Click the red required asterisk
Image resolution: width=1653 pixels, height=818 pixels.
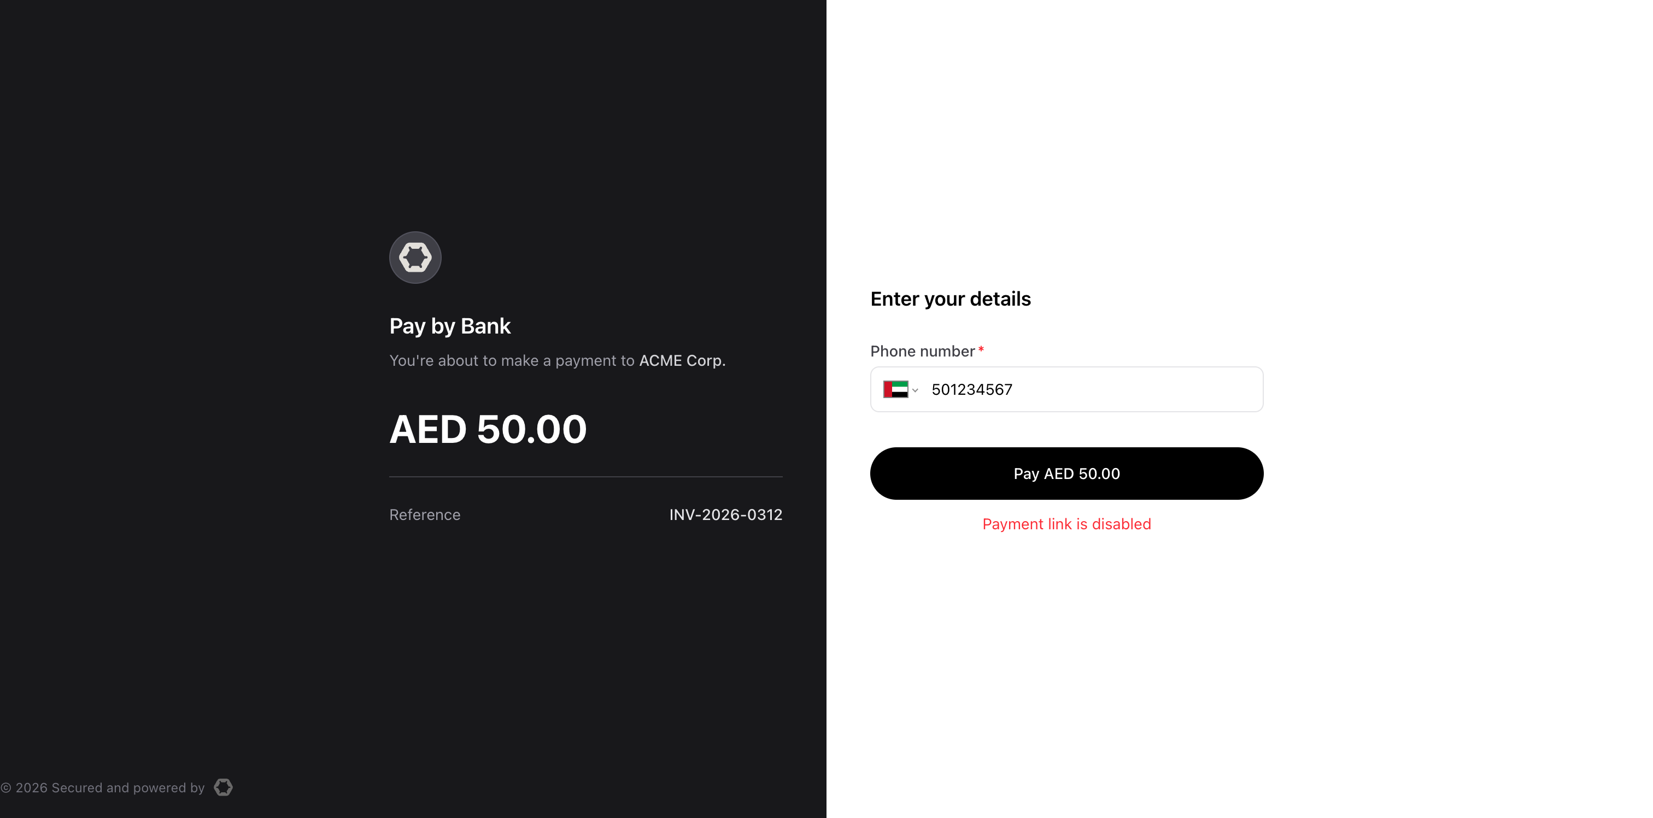pos(981,349)
